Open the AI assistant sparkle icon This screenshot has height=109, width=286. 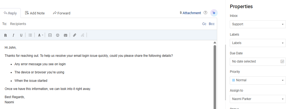click(x=214, y=13)
